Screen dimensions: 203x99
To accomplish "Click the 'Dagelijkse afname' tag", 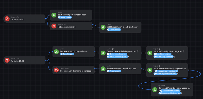I will pyautogui.click(x=162, y=54).
